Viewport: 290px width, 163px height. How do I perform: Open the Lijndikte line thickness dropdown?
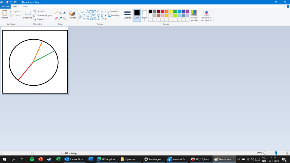pyautogui.click(x=127, y=15)
